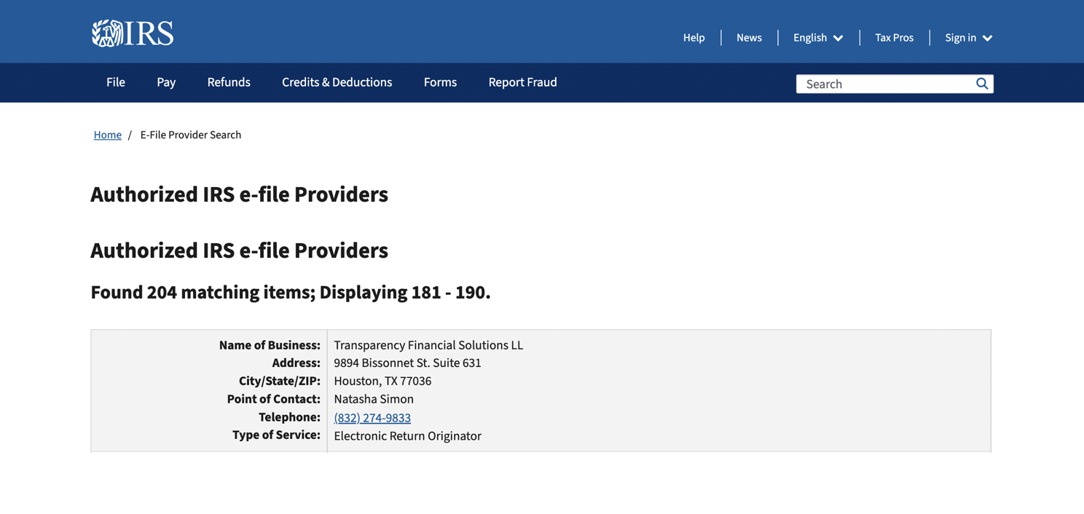This screenshot has height=514, width=1084.
Task: Click business name Transparency Financial Solutions LL
Action: click(x=428, y=345)
